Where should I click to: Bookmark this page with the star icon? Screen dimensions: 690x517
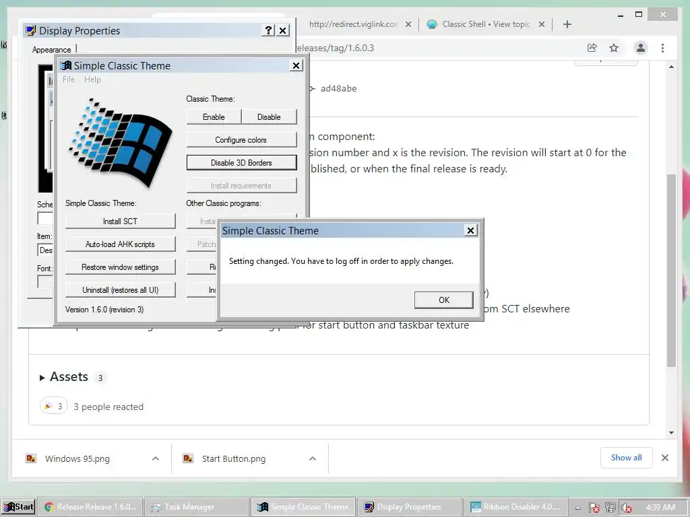coord(614,48)
